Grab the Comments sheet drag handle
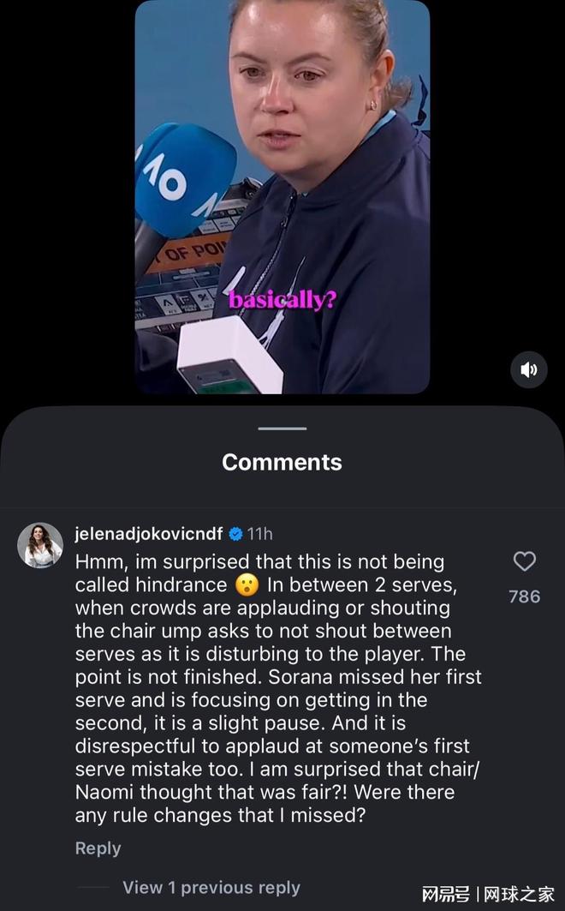Image resolution: width=565 pixels, height=911 pixels. (x=282, y=429)
